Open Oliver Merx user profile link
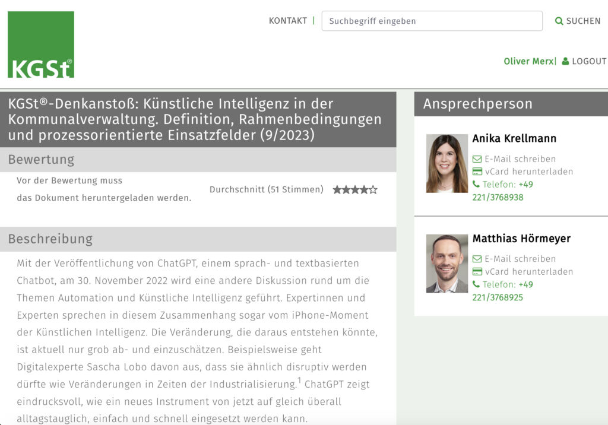The image size is (608, 425). 528,61
